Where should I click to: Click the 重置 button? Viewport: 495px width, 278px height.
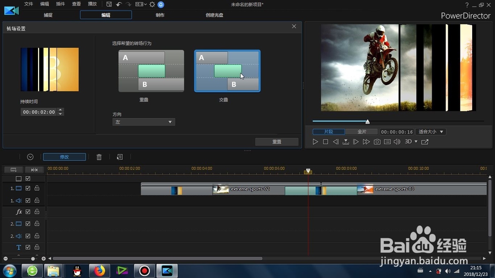[x=277, y=141]
